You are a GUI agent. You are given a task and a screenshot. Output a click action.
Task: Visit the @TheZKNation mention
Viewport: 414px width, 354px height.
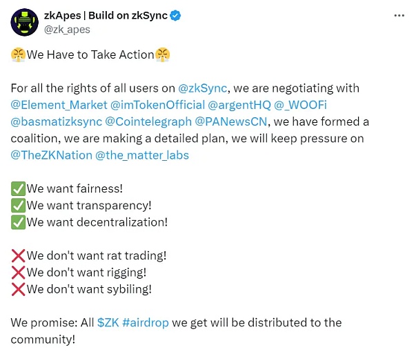(48, 155)
